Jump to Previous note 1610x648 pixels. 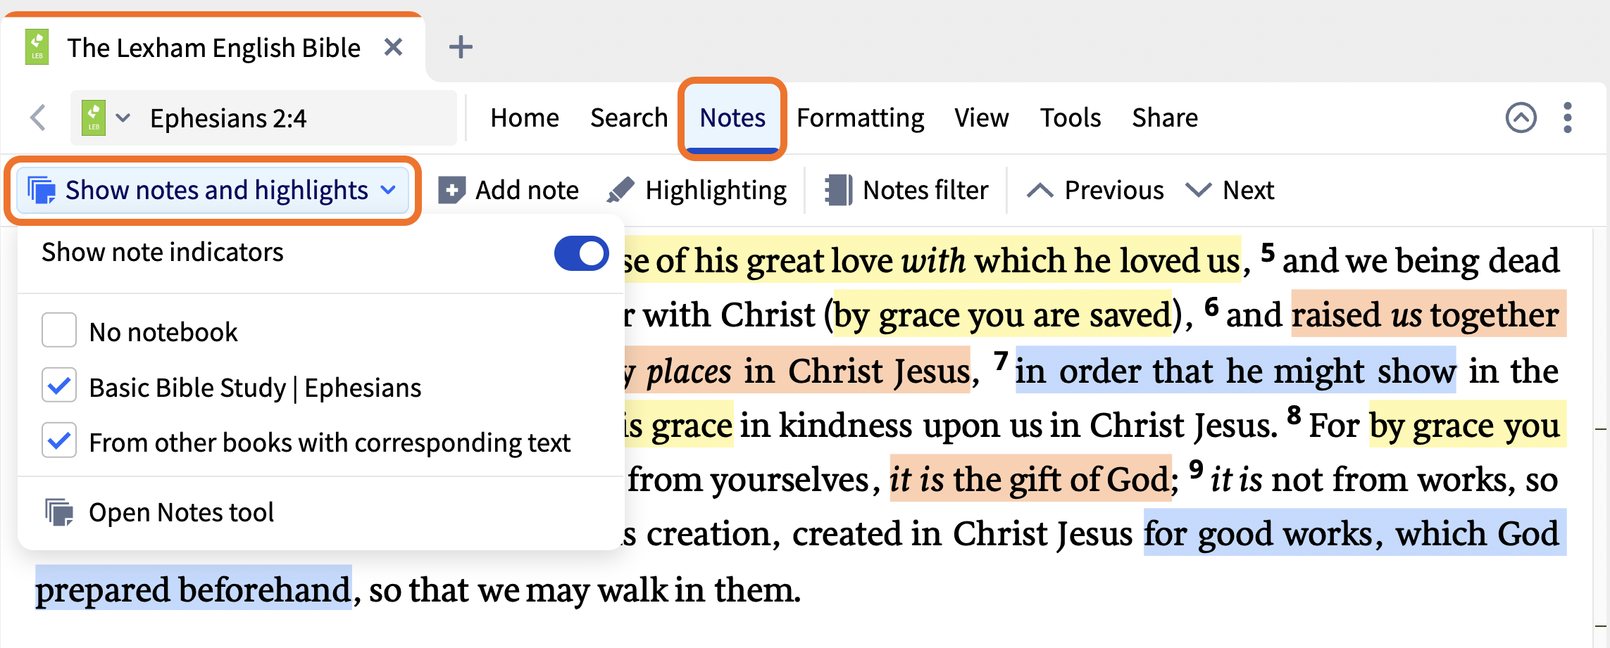coord(1096,190)
